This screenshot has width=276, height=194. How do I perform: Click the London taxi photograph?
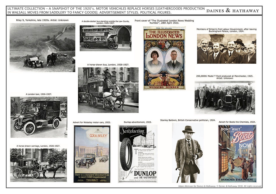click(39, 117)
